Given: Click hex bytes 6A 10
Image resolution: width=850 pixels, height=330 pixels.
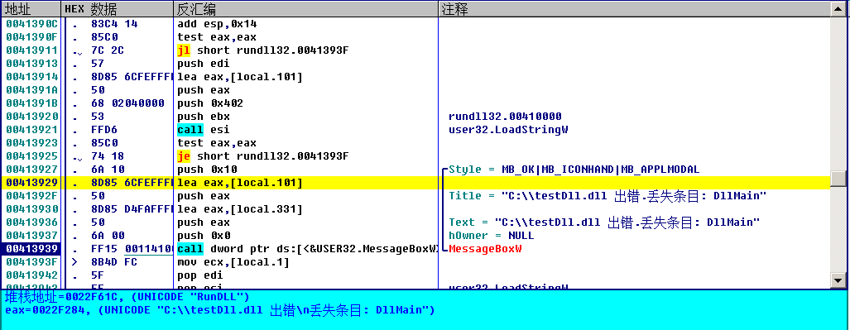Looking at the screenshot, I should [x=108, y=170].
